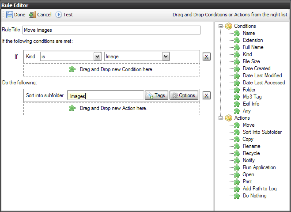The height and width of the screenshot is (212, 291).
Task: Click the puzzle icon beside Kind condition
Action: 237,54
